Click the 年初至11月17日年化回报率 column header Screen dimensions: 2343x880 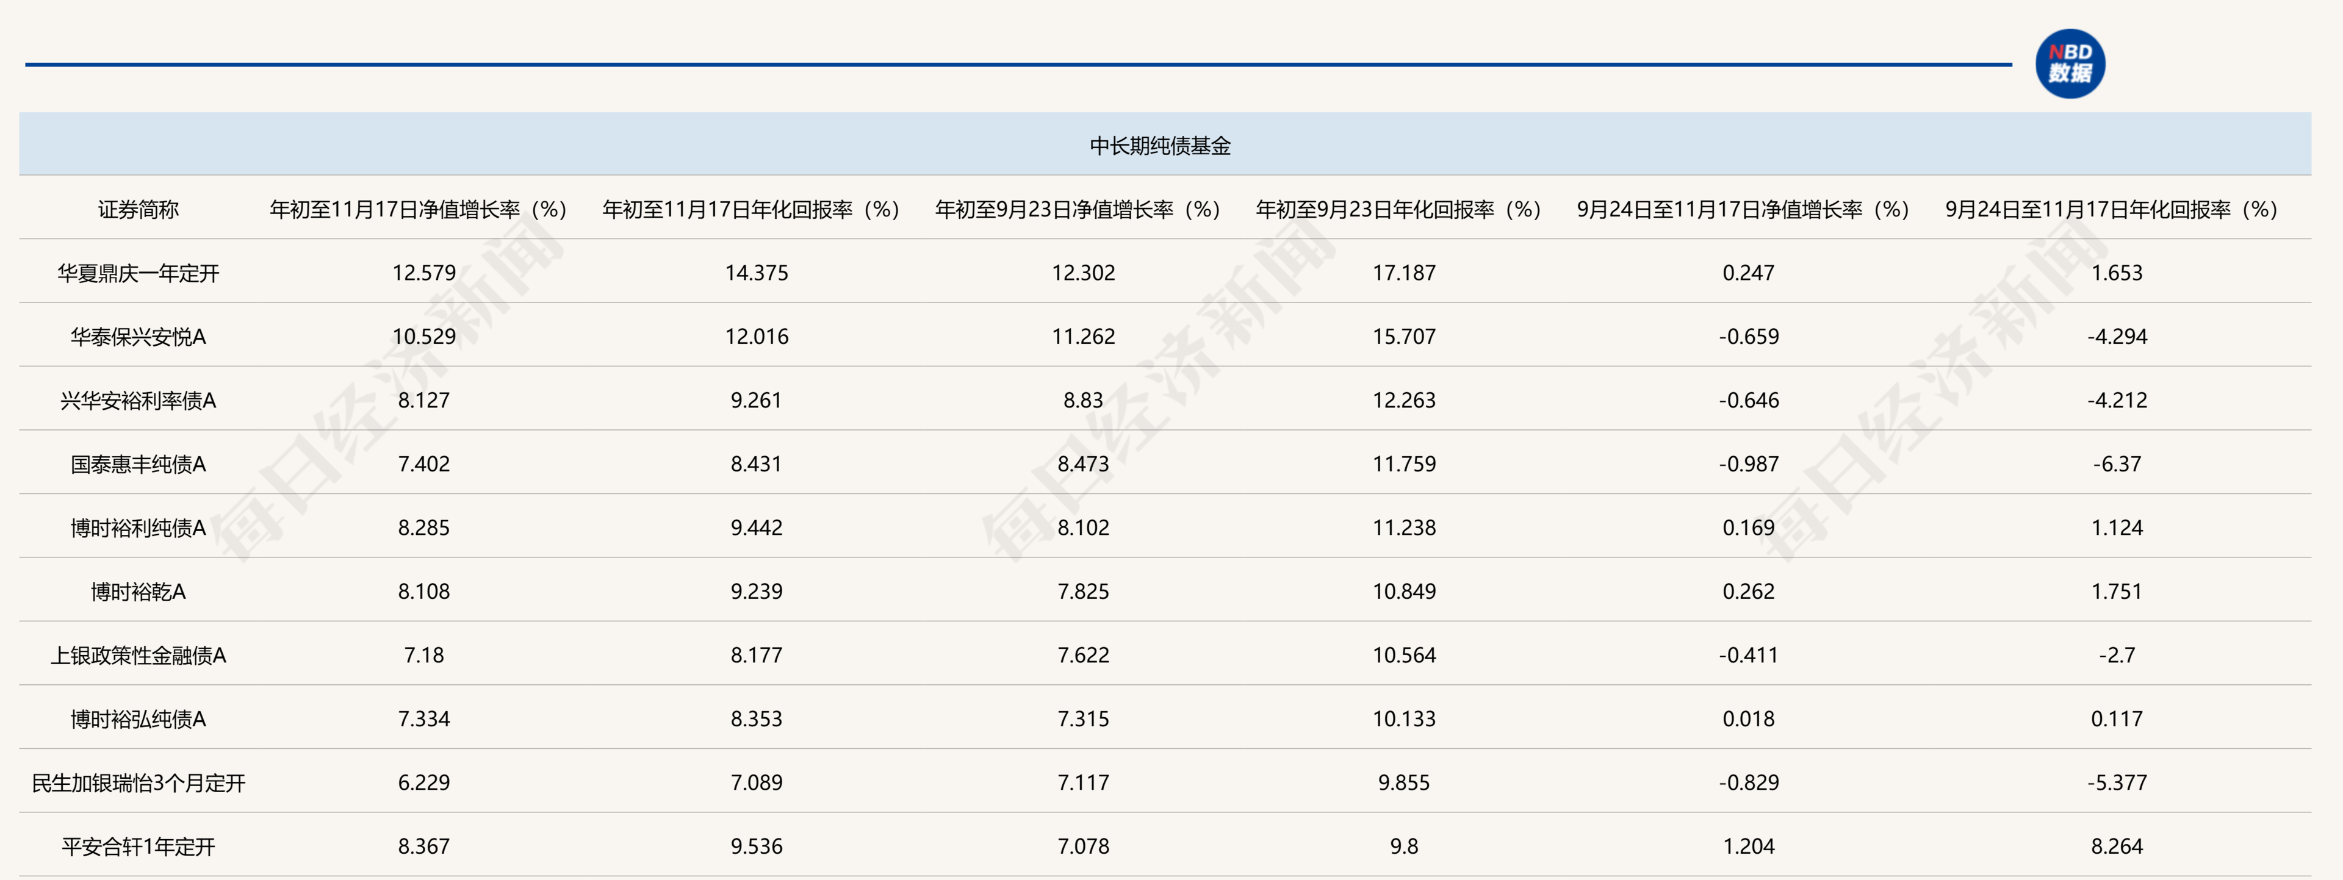tap(751, 209)
